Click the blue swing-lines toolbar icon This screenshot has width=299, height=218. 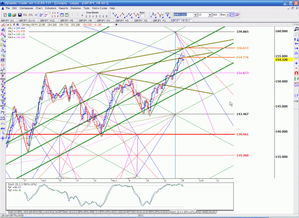(41, 15)
